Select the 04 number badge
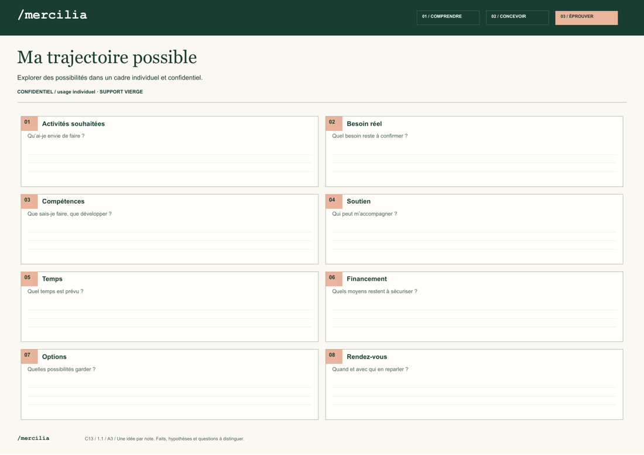644x455 pixels. tap(334, 201)
